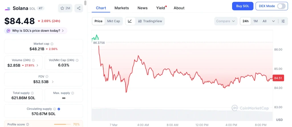This screenshot has height=127, width=292.
Task: Click the line chart type icon
Action: pos(130,21)
